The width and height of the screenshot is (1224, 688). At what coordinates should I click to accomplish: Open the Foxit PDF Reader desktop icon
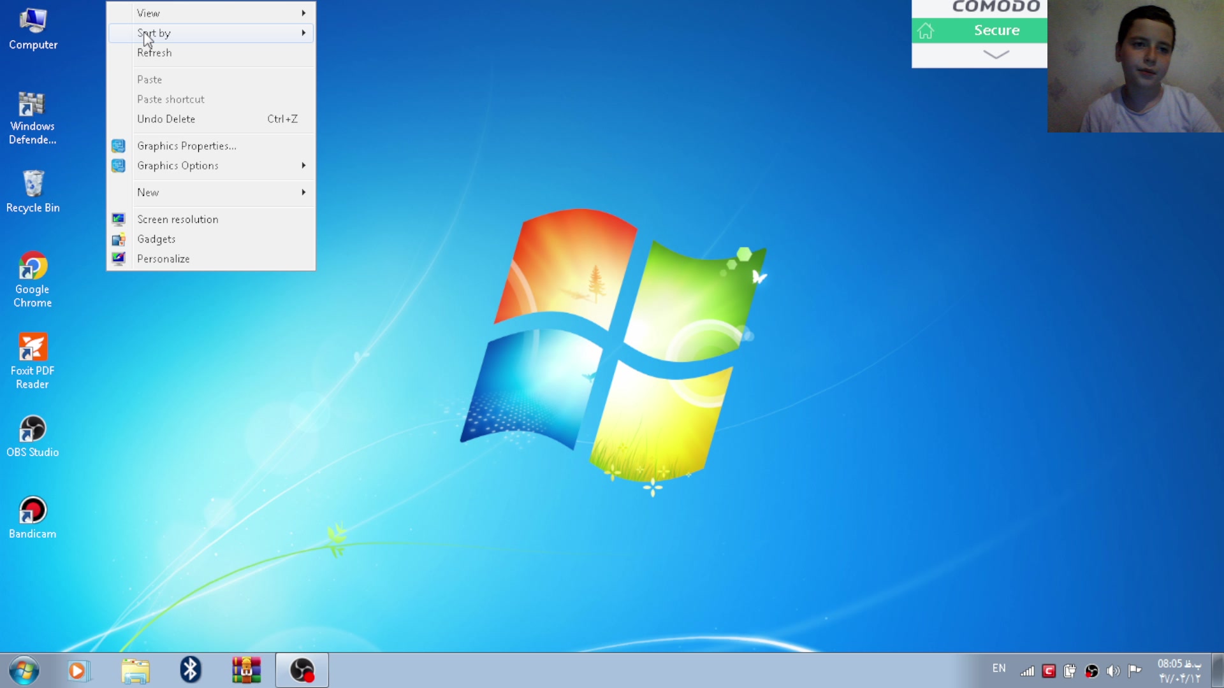pyautogui.click(x=33, y=348)
